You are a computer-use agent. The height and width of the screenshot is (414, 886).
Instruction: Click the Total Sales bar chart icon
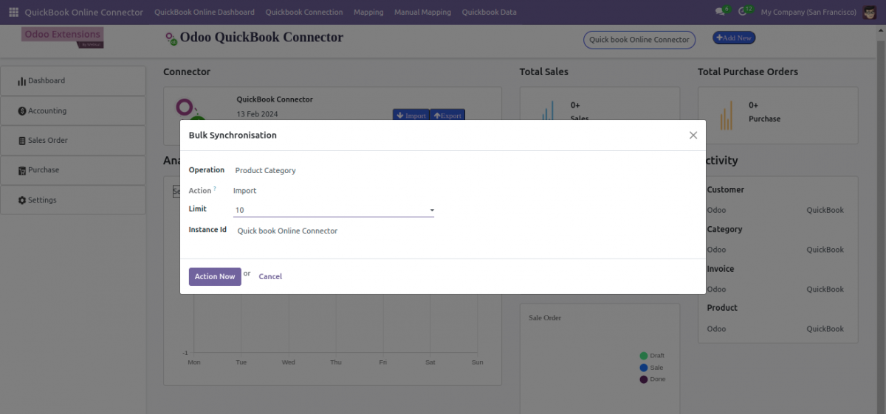point(548,110)
